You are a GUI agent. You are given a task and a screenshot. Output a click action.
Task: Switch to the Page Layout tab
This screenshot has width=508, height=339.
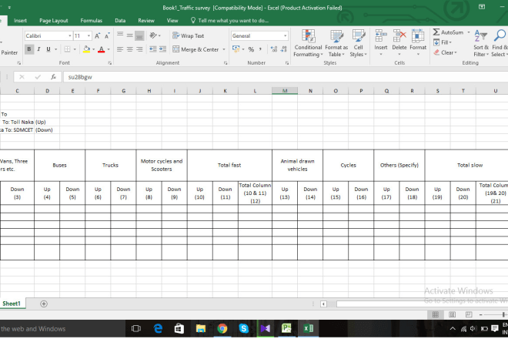pos(53,21)
